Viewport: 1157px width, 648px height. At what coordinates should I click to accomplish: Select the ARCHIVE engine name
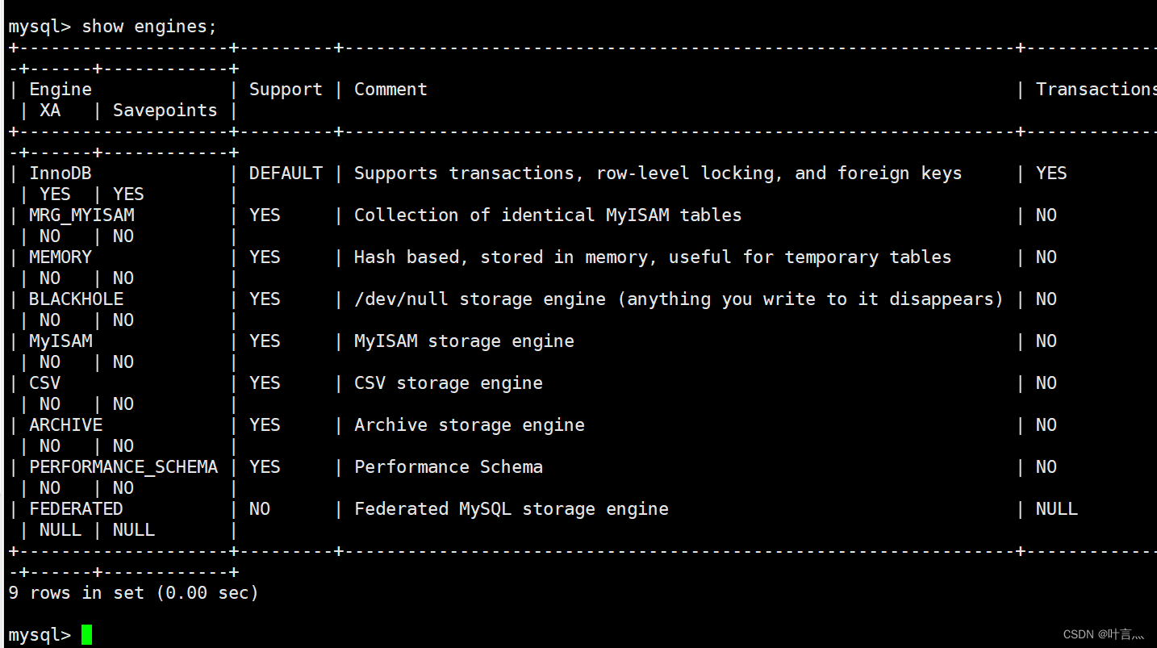click(65, 425)
